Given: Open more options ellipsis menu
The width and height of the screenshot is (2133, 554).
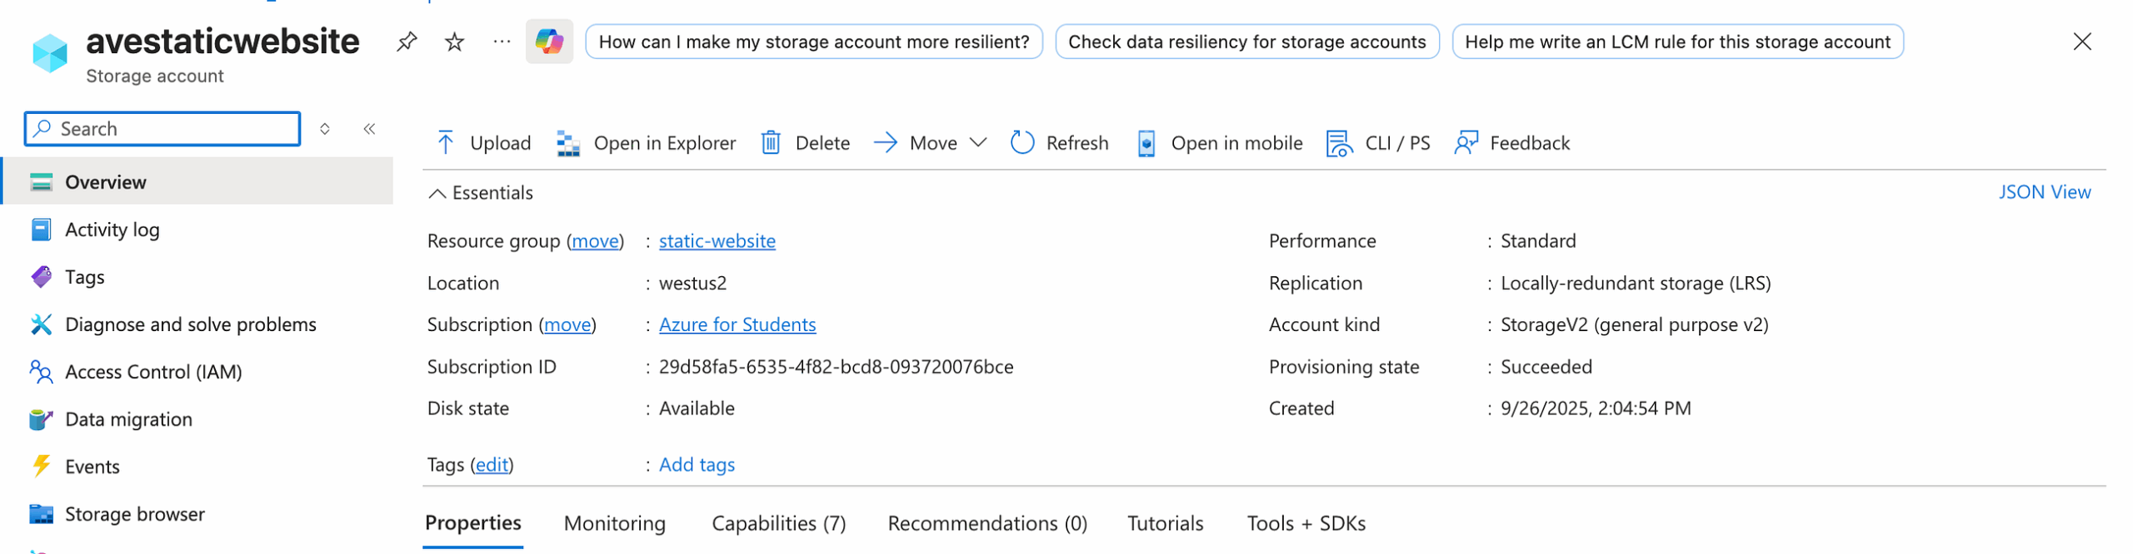Looking at the screenshot, I should click(x=502, y=42).
